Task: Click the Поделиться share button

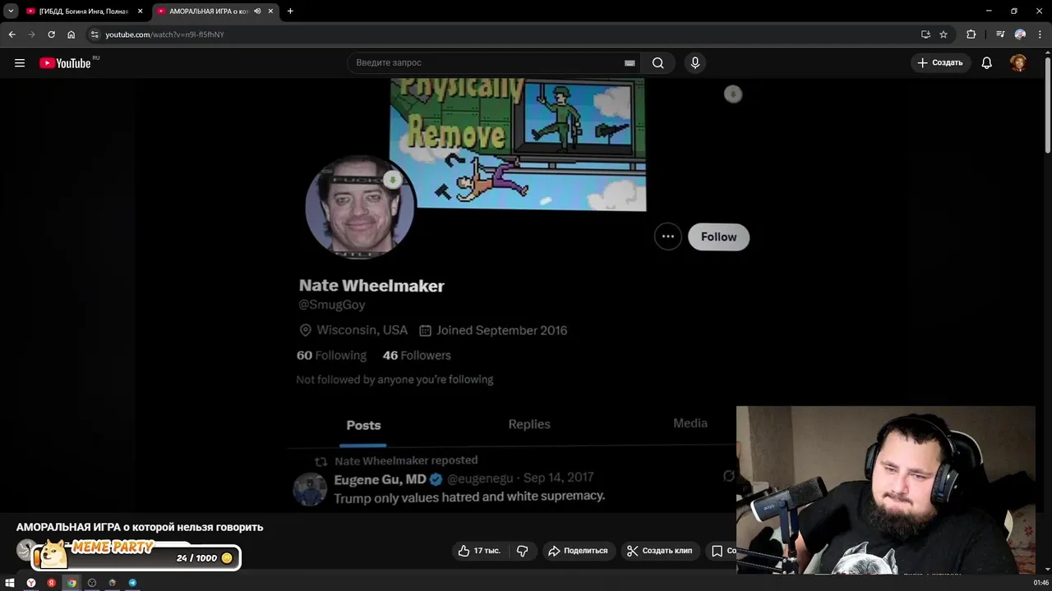Action: 578,551
